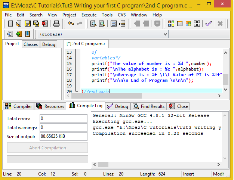Click the editor horizontal scrollbar left arrow
Screen dimensions: 234x180
[x=68, y=96]
